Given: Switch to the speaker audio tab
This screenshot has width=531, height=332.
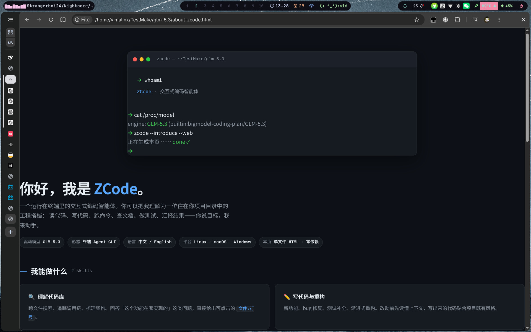Looking at the screenshot, I should point(11,144).
